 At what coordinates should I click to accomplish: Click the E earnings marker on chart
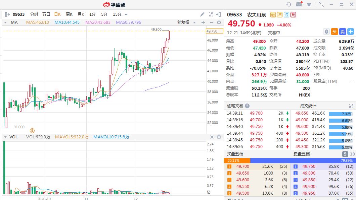pyautogui.click(x=32, y=130)
